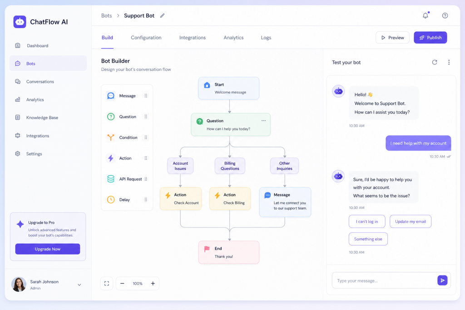Click the bot avatar beside Hello message
Image resolution: width=465 pixels, height=310 pixels.
[338, 91]
